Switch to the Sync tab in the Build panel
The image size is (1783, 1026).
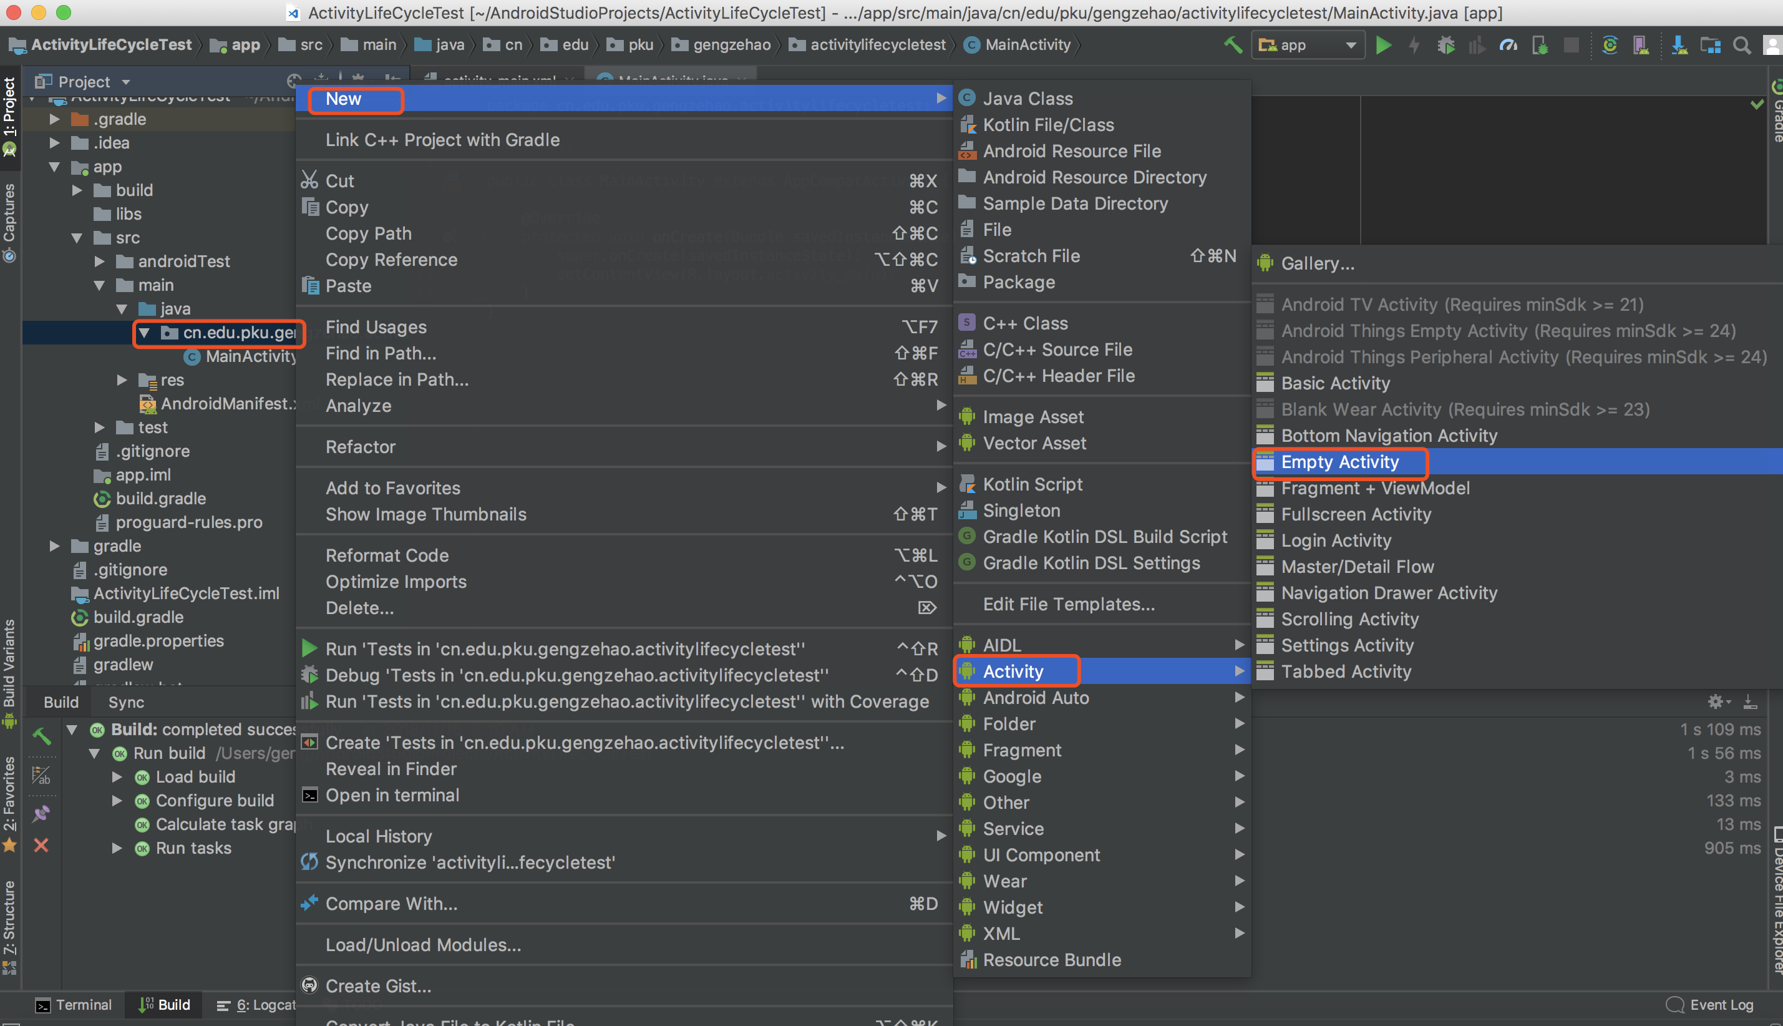[126, 702]
